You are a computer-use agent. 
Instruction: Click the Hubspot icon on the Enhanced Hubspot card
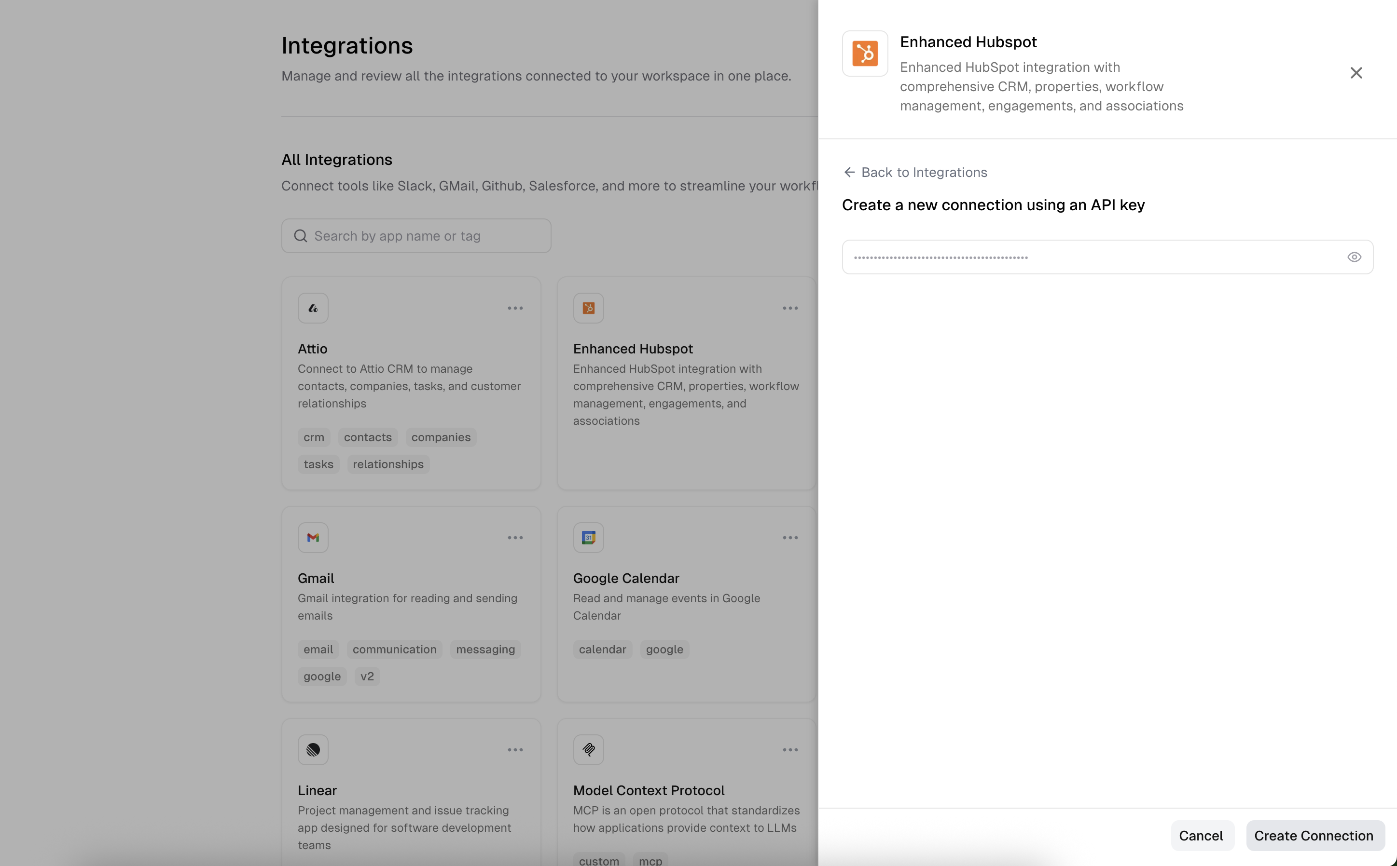pos(588,308)
